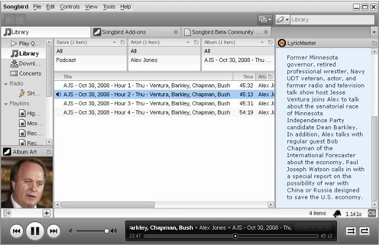
Task: Collapse the Radio section
Action: (x=6, y=84)
